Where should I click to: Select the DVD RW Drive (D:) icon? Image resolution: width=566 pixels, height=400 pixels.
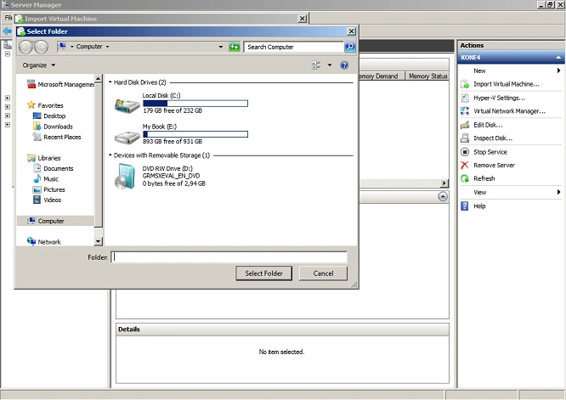125,177
